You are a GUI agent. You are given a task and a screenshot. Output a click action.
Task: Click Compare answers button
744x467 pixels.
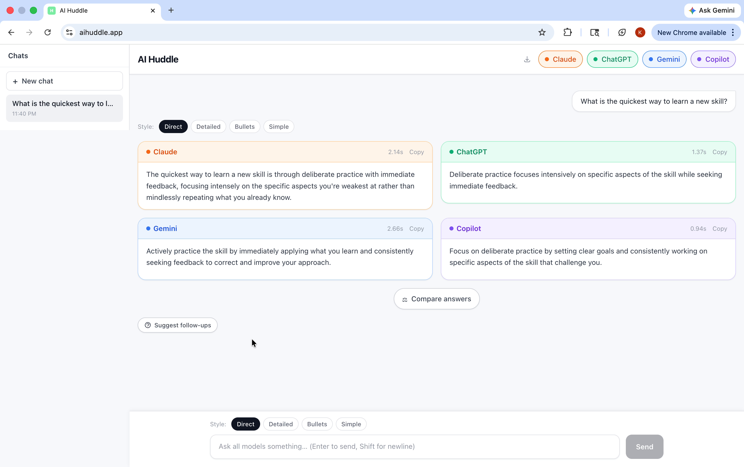pyautogui.click(x=436, y=299)
